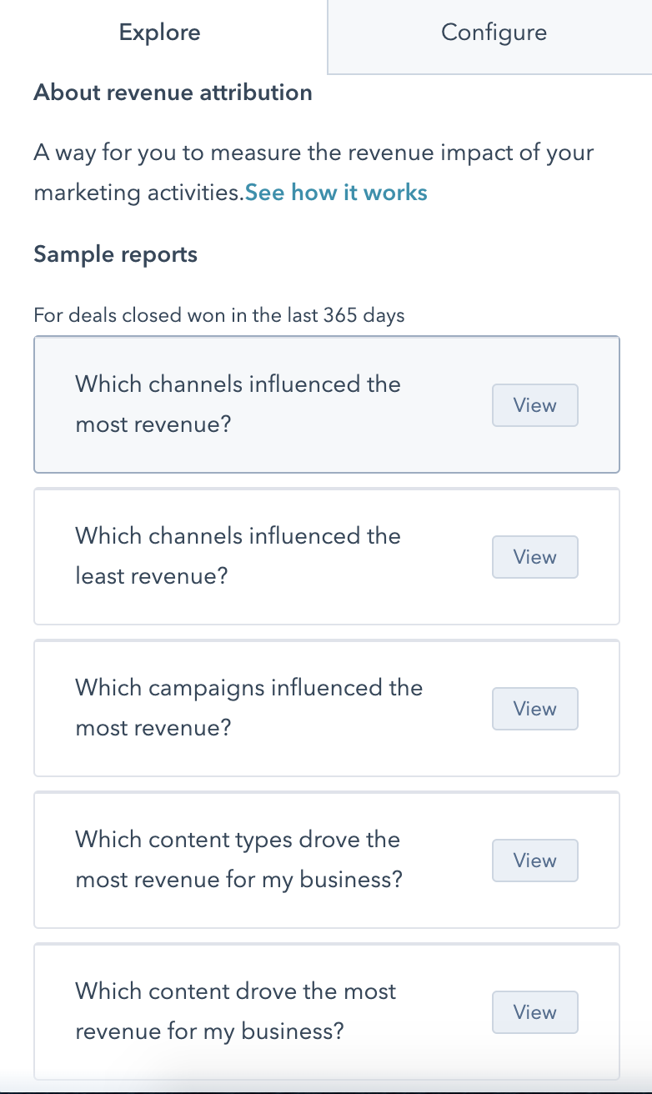View the report on channels influencing least revenue
The height and width of the screenshot is (1094, 652).
(534, 557)
